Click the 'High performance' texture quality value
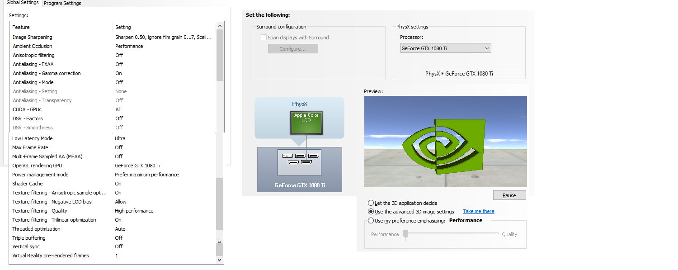The image size is (678, 270). (x=134, y=211)
